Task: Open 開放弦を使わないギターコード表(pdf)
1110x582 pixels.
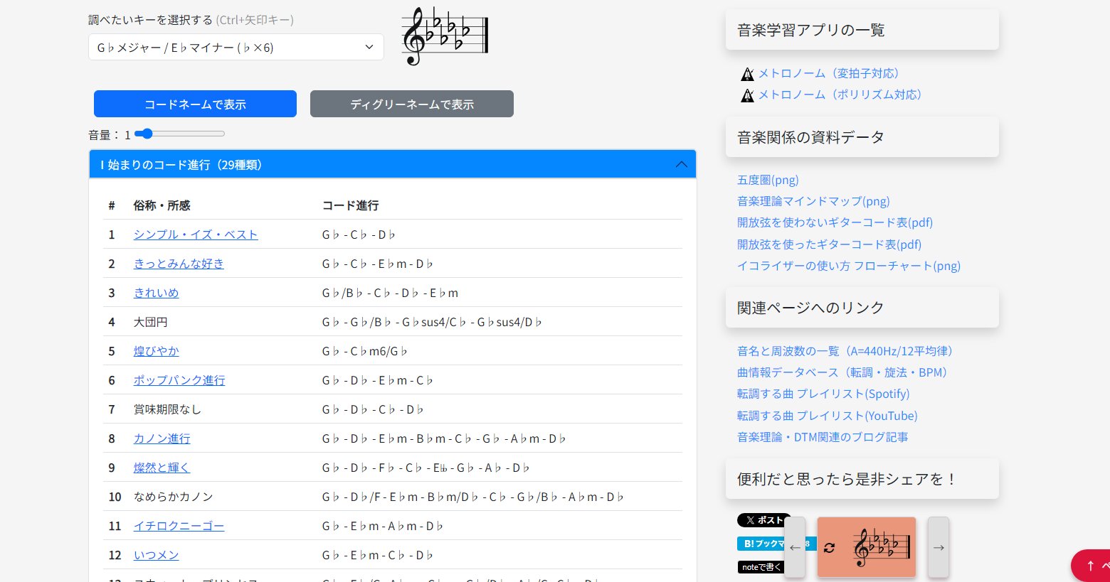Action: click(x=835, y=222)
